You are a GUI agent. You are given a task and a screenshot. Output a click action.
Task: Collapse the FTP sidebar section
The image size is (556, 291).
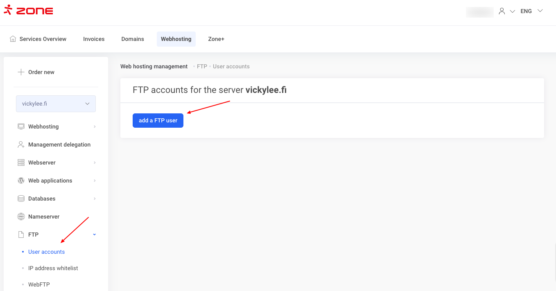[95, 235]
